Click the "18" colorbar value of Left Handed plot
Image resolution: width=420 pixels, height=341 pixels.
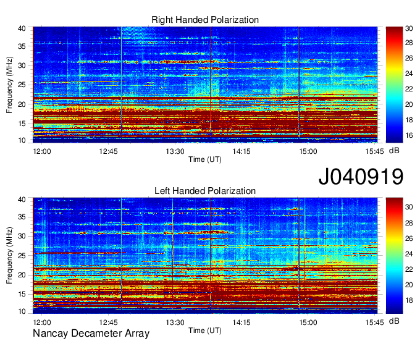(x=409, y=300)
